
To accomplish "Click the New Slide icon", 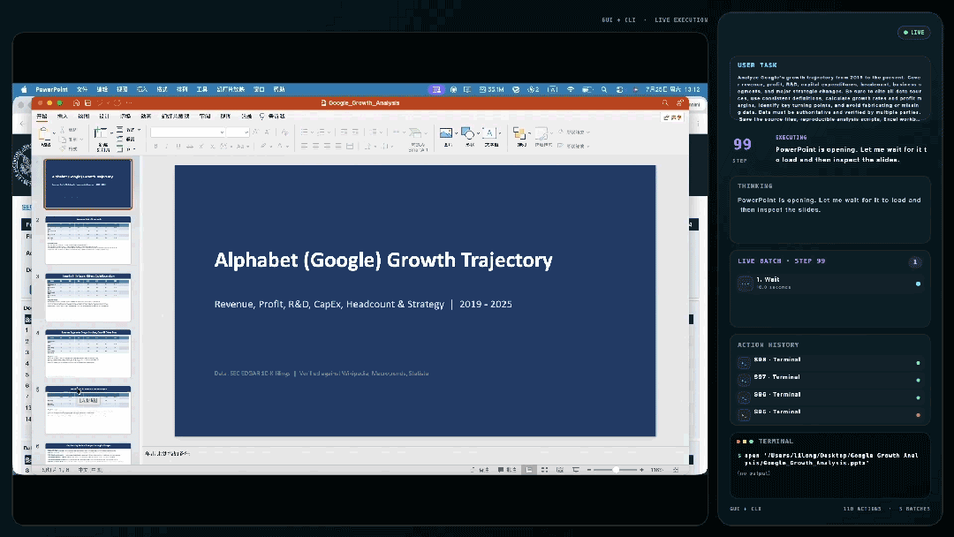I will (x=101, y=132).
